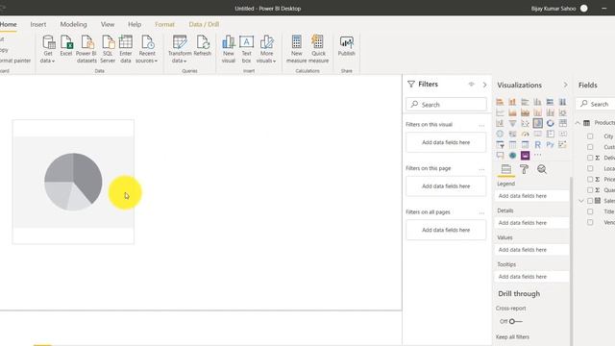Show the Fields well tab
The height and width of the screenshot is (346, 615).
[x=506, y=169]
